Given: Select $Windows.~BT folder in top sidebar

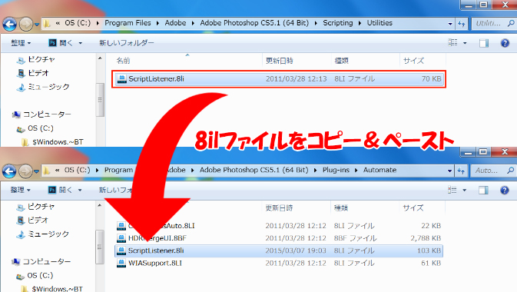Looking at the screenshot, I should [52, 142].
